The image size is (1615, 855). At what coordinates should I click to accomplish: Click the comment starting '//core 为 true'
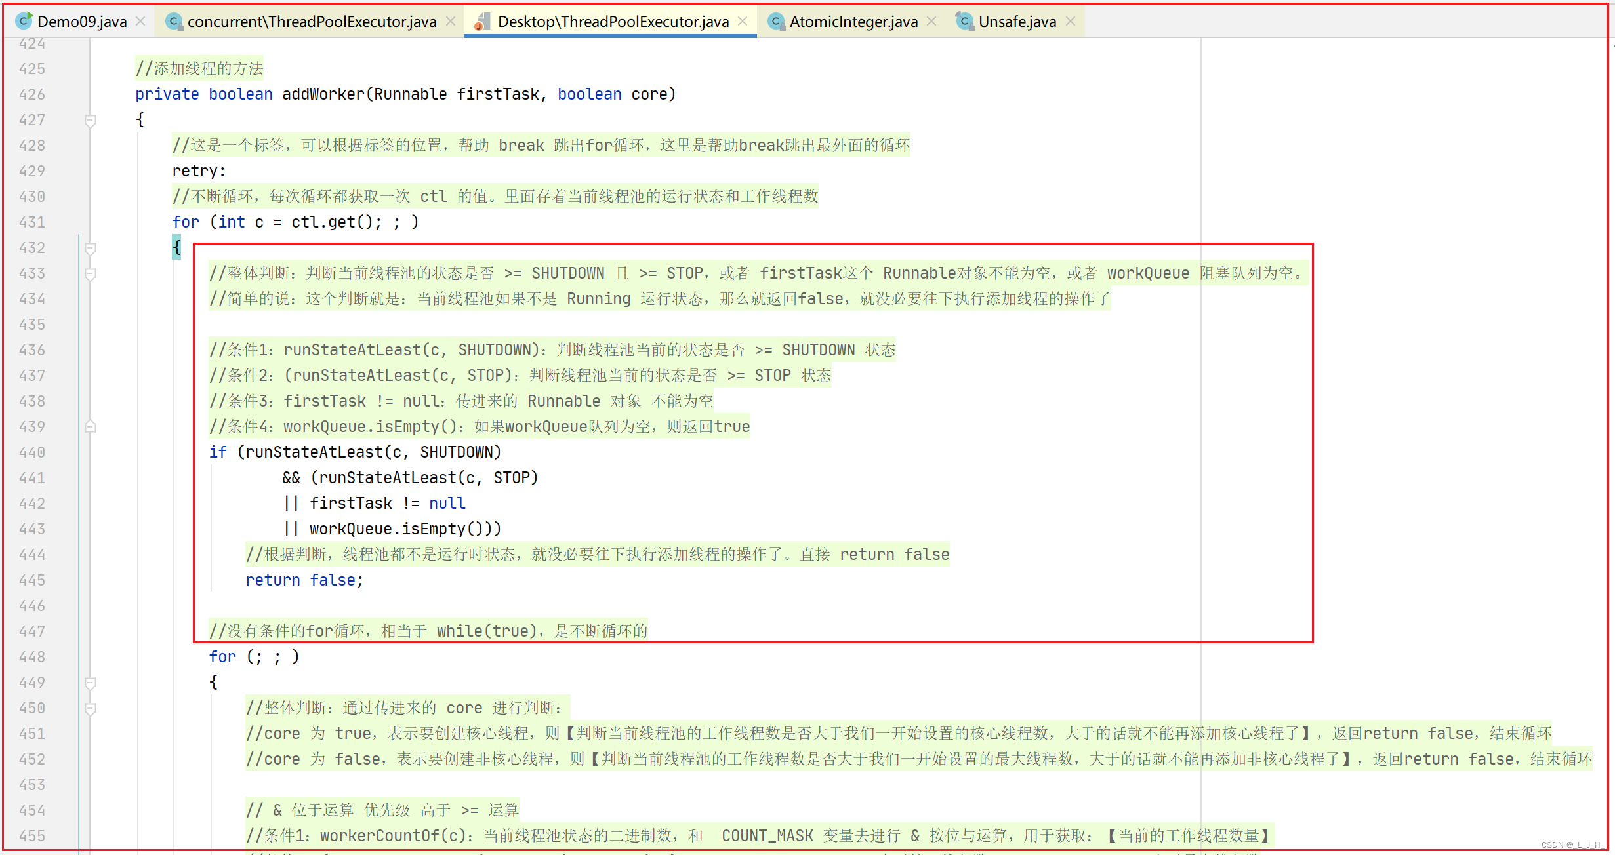899,734
